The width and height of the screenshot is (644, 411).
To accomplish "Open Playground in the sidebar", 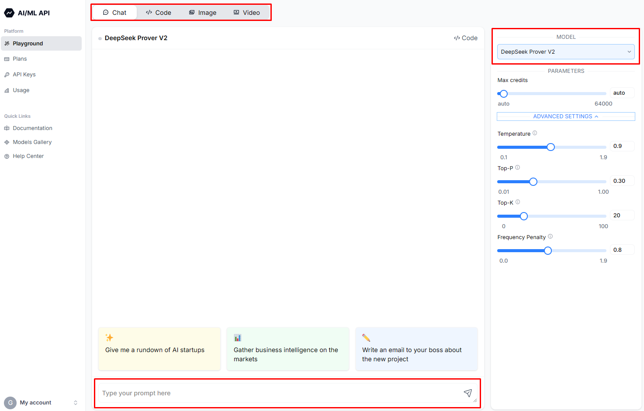I will pos(41,44).
